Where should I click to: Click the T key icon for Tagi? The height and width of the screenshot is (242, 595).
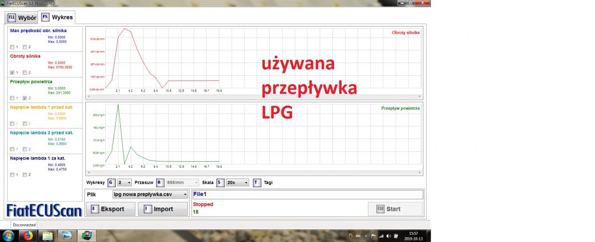pos(257,182)
